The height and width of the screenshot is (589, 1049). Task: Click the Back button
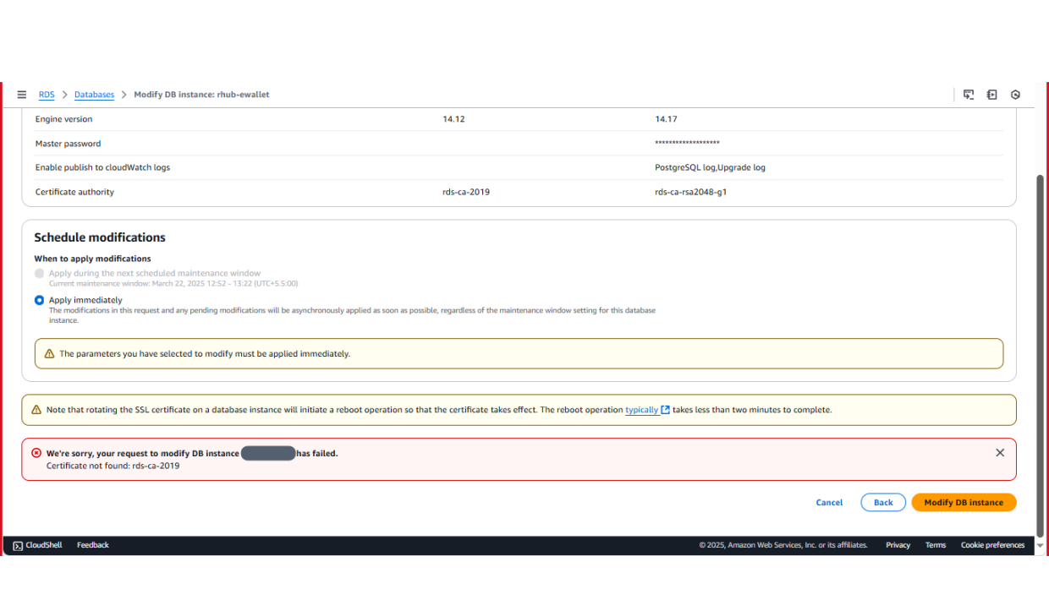883,502
